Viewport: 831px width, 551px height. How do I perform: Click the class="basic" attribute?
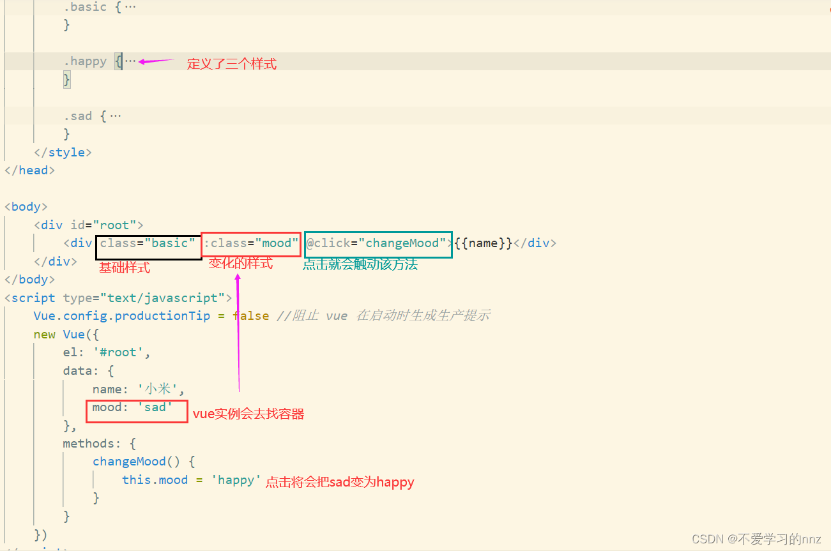point(148,243)
